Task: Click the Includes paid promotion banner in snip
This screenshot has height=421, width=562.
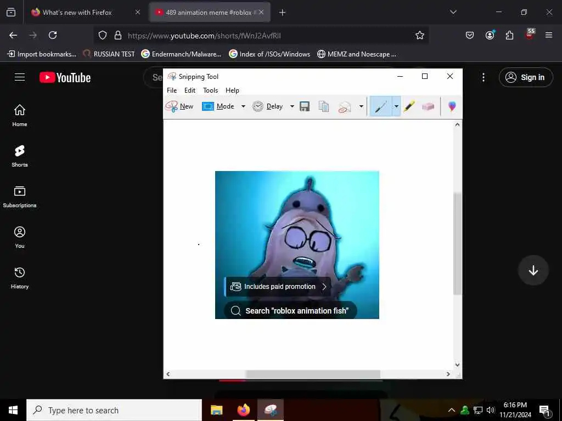Action: pyautogui.click(x=278, y=287)
